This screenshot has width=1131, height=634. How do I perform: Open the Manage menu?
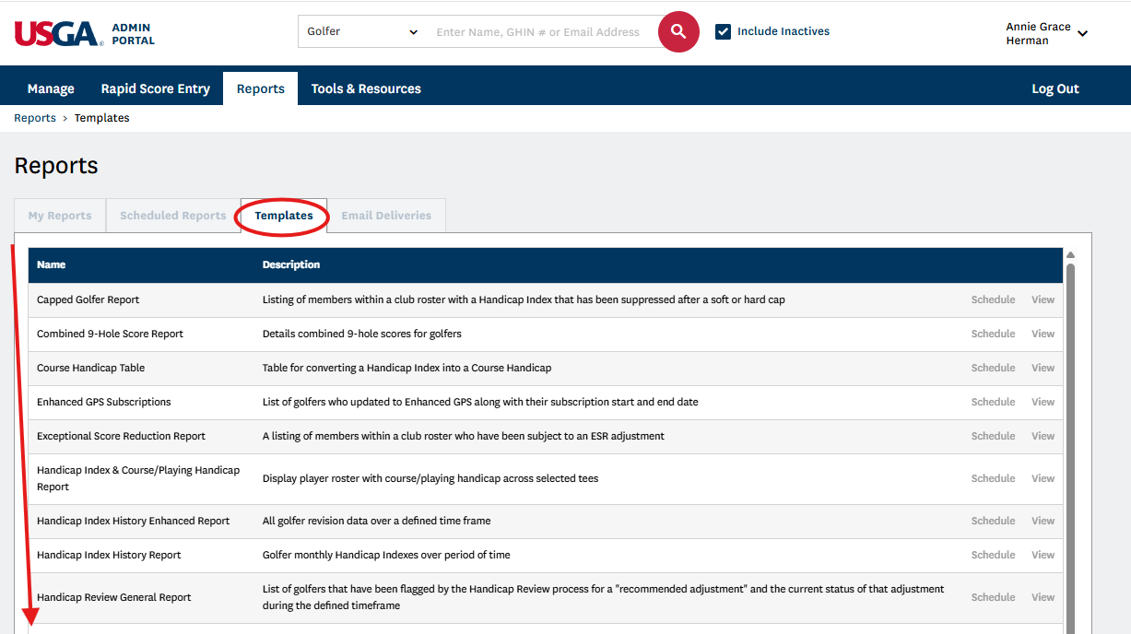point(51,88)
